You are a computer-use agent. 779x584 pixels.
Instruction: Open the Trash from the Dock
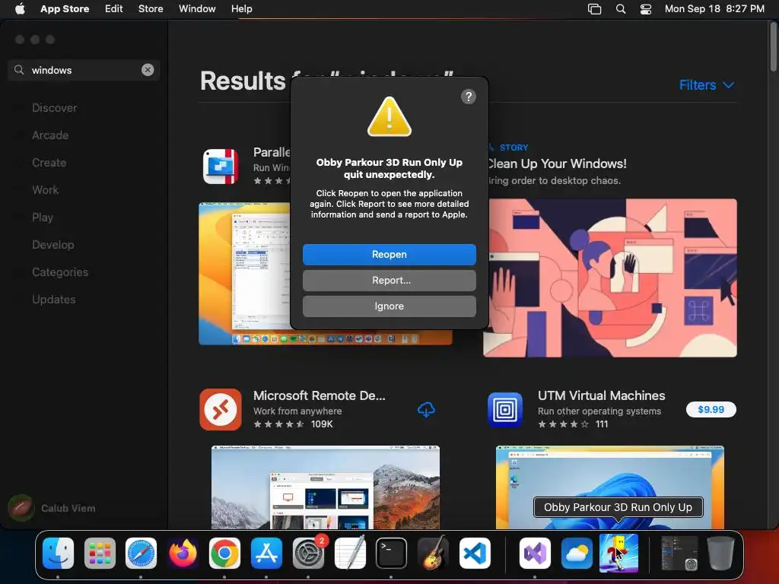720,554
